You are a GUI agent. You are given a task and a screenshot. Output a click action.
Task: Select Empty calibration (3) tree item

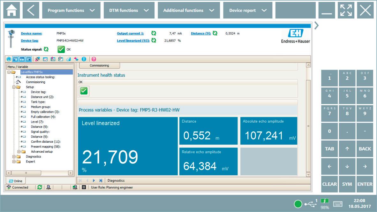pos(45,112)
